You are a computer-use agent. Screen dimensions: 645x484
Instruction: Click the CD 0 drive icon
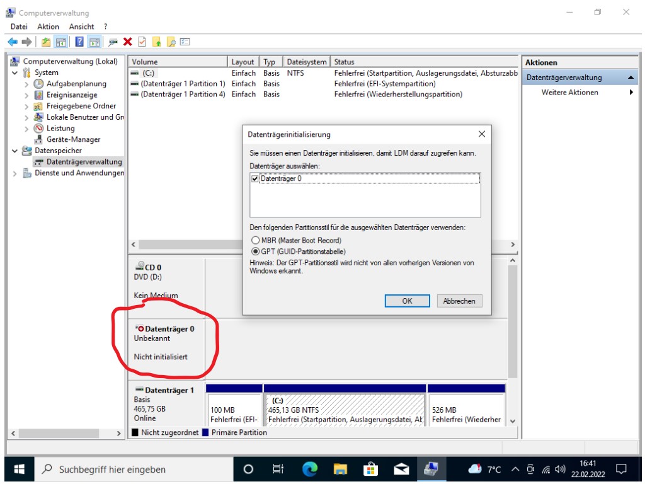click(x=140, y=266)
